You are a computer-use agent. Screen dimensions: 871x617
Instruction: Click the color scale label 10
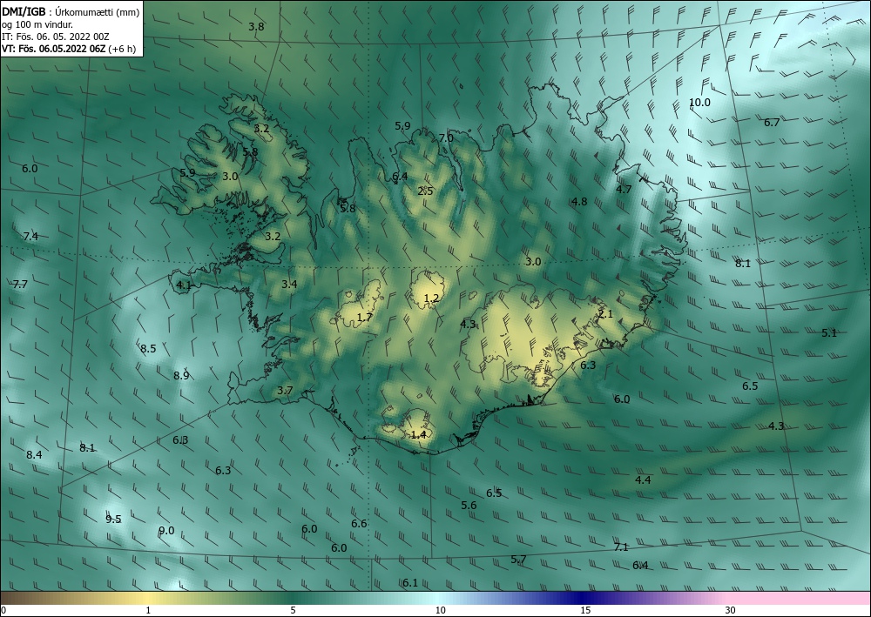(x=441, y=611)
